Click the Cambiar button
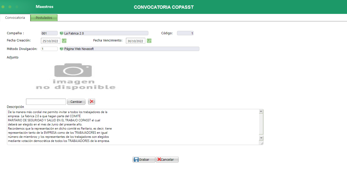 tap(76, 102)
